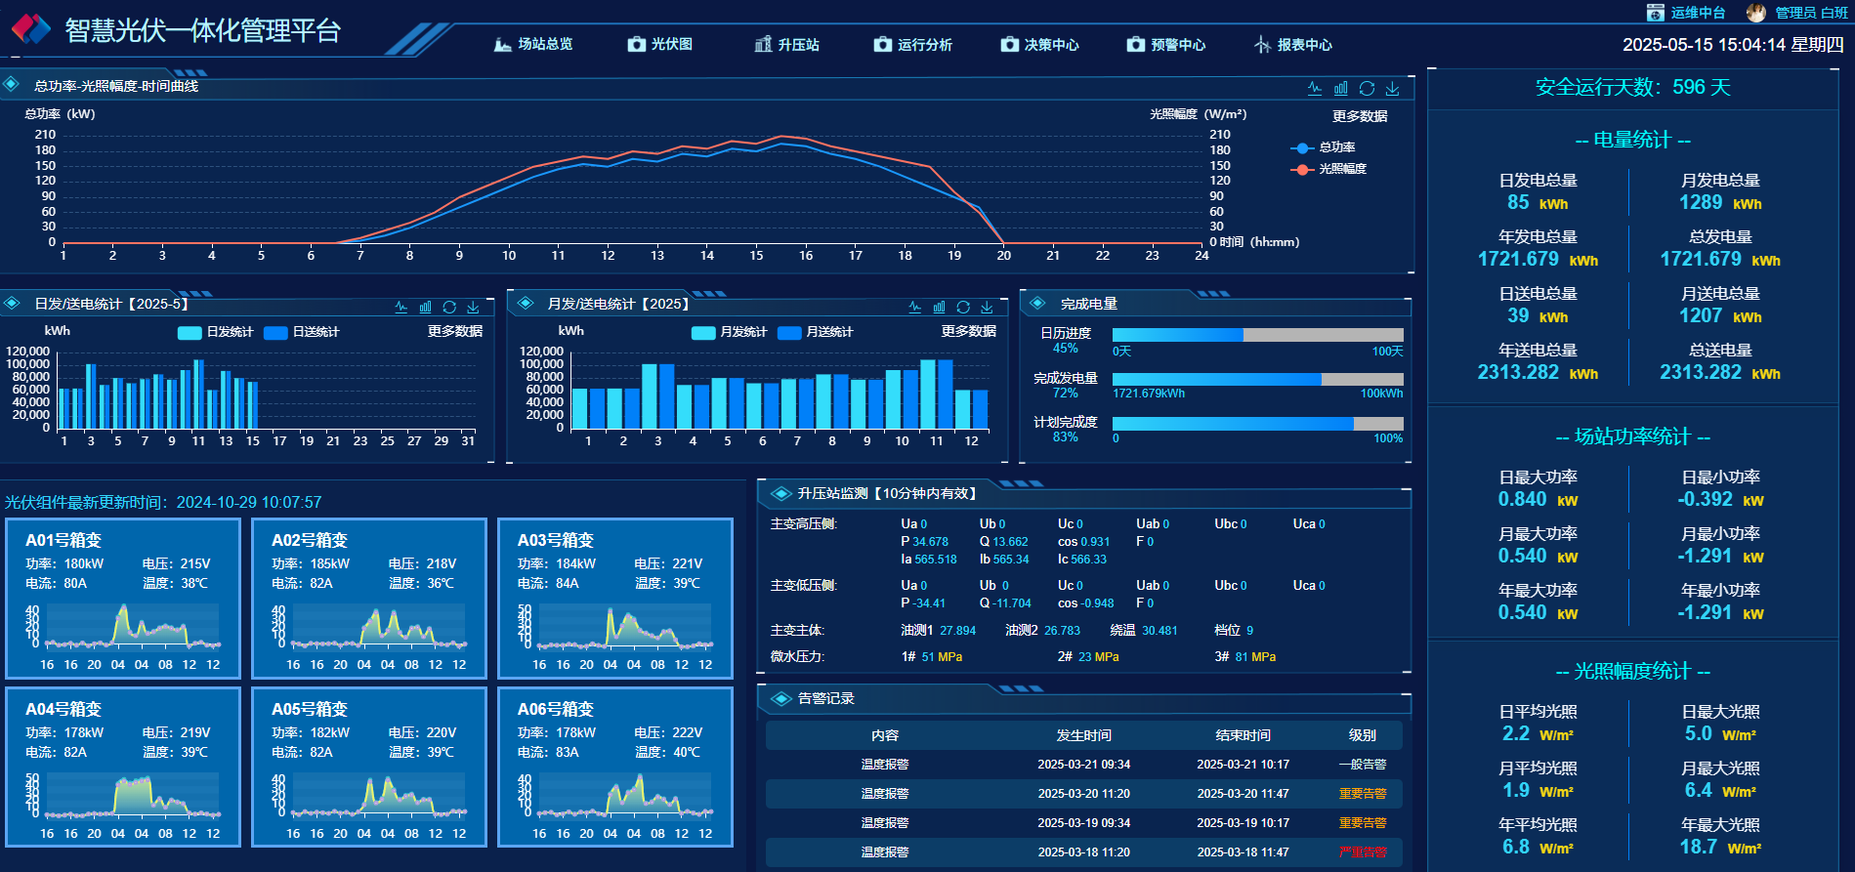This screenshot has width=1855, height=872.
Task: Click the 运维中台 icon in header
Action: [1655, 13]
